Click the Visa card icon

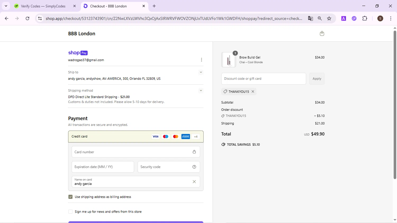click(155, 136)
